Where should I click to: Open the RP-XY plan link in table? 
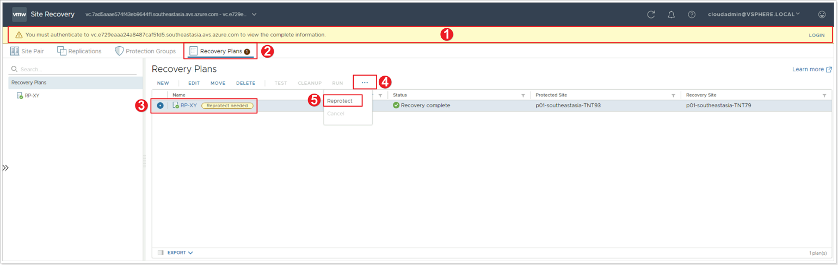[189, 106]
